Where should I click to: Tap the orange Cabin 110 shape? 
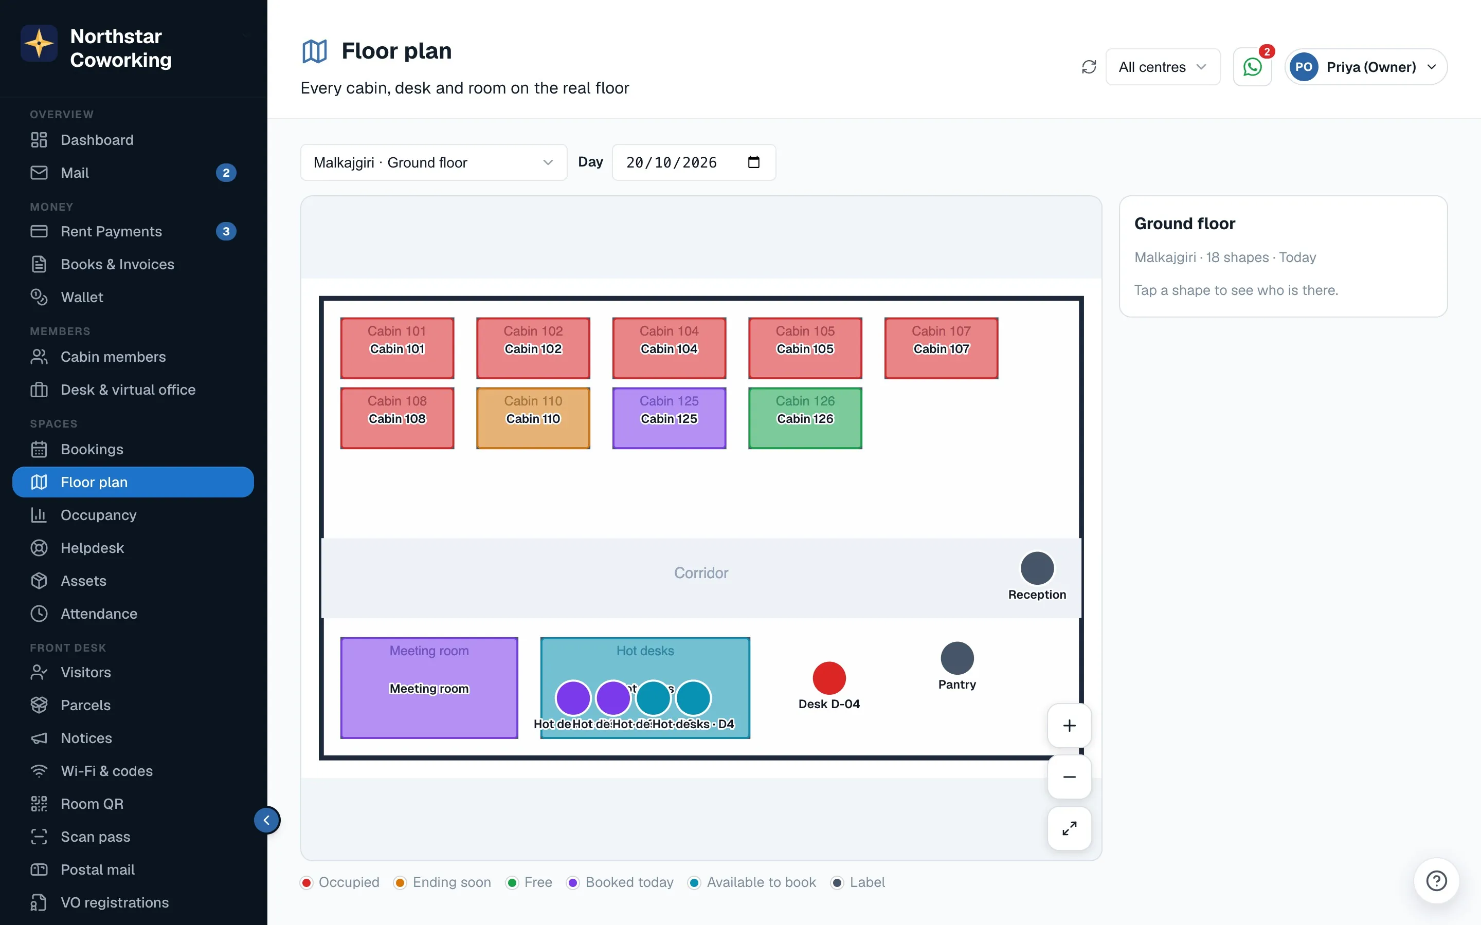[533, 418]
